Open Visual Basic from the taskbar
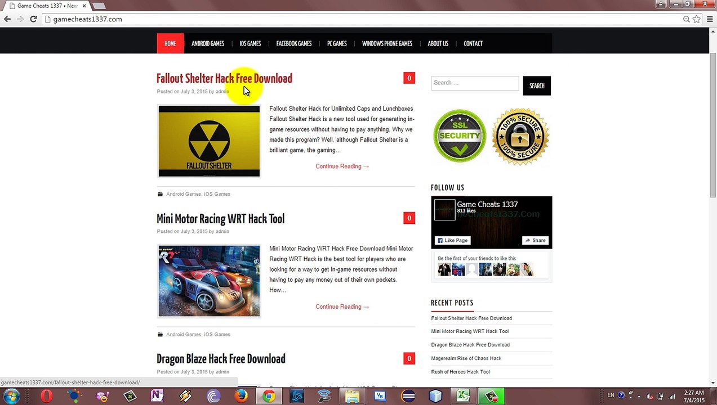The image size is (717, 405). click(380, 397)
